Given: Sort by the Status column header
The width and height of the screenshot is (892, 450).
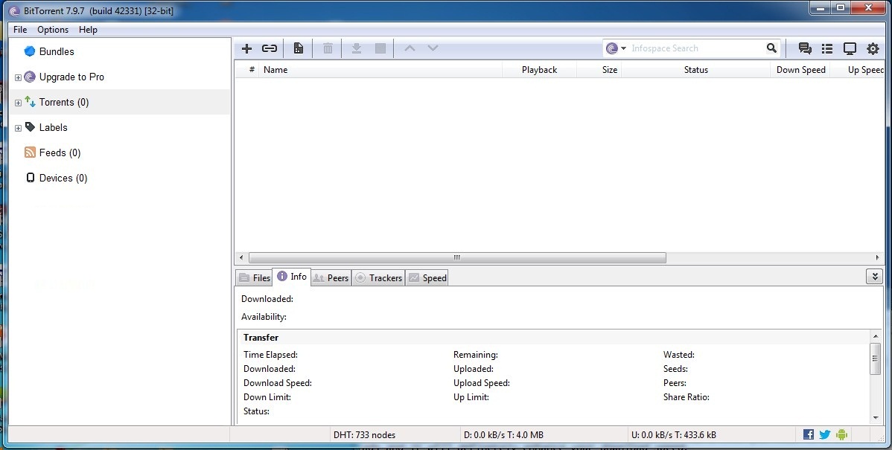Looking at the screenshot, I should pos(695,70).
